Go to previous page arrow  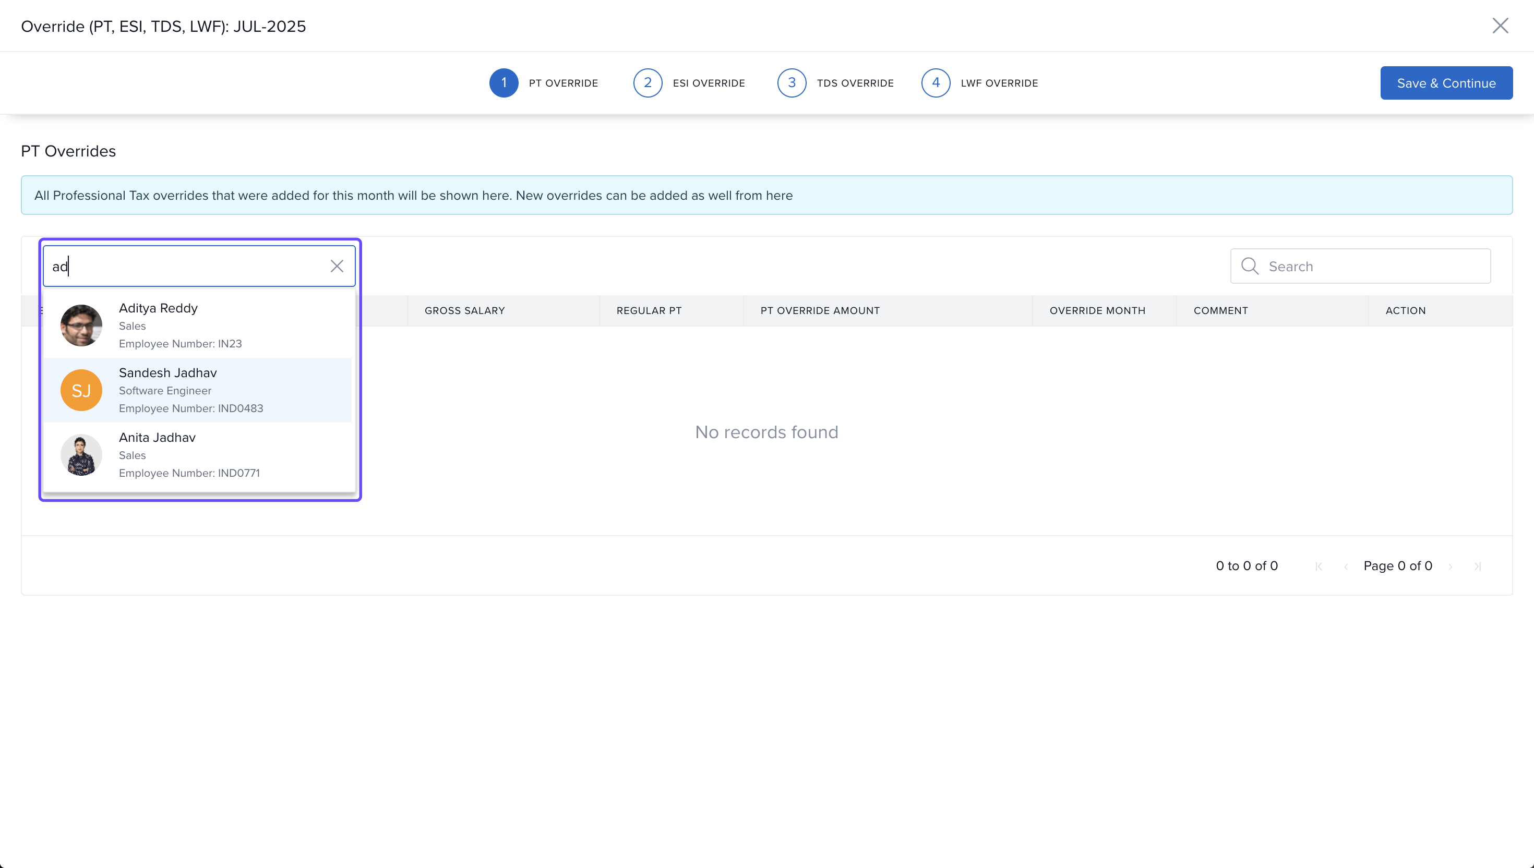1346,566
